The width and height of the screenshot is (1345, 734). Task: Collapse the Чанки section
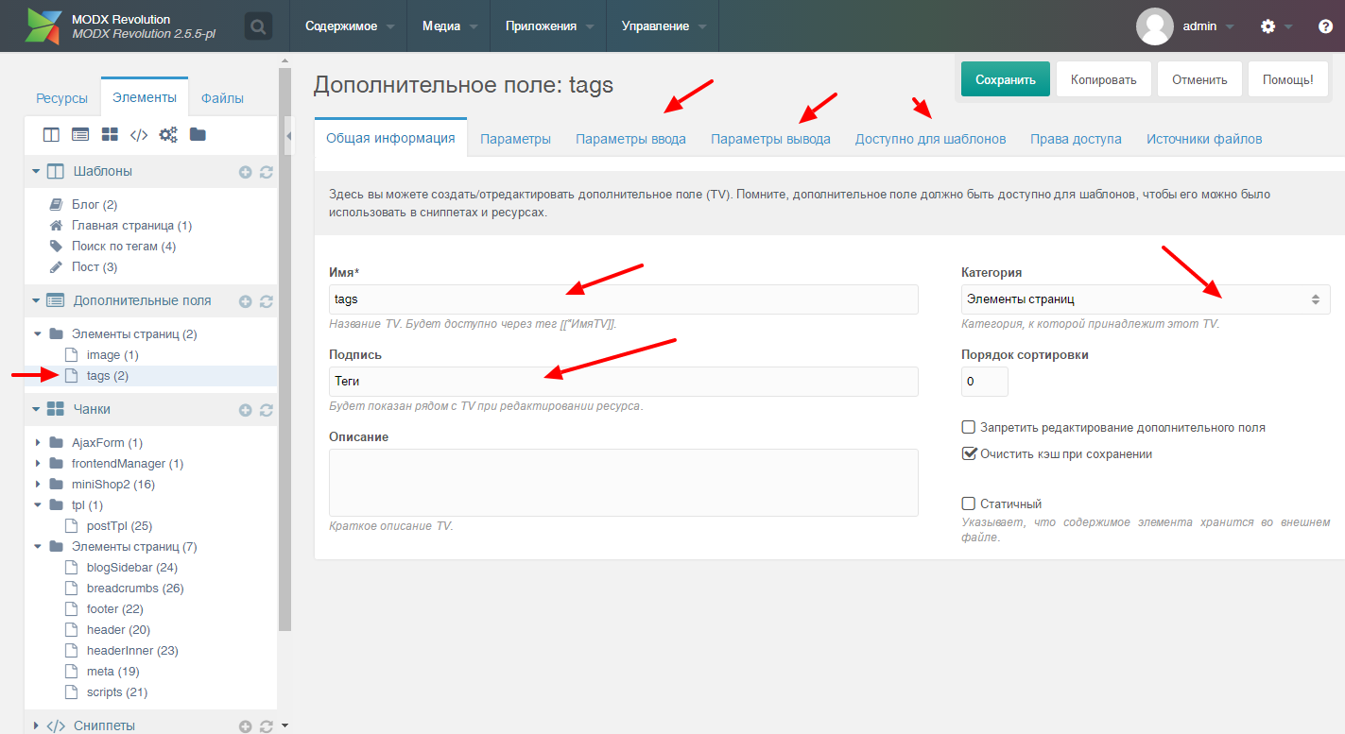36,410
